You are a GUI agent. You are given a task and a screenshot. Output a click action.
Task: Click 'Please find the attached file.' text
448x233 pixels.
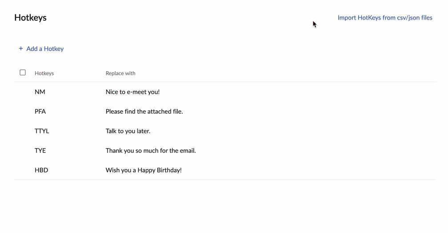(x=144, y=112)
